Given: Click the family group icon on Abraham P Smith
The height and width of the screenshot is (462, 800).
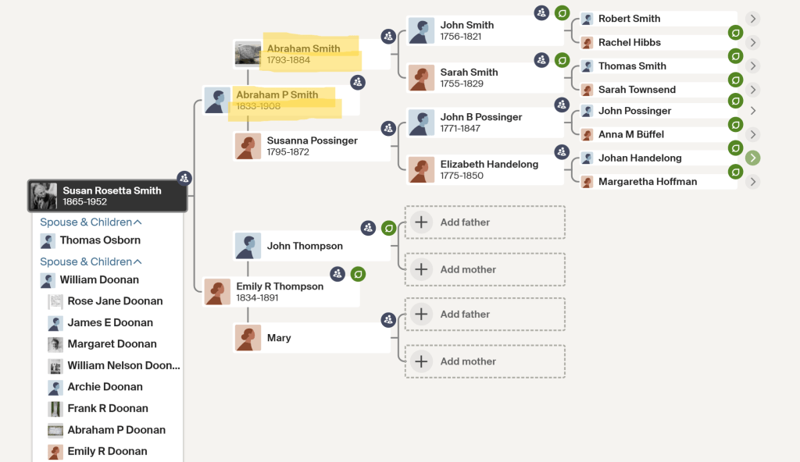Looking at the screenshot, I should pyautogui.click(x=357, y=82).
